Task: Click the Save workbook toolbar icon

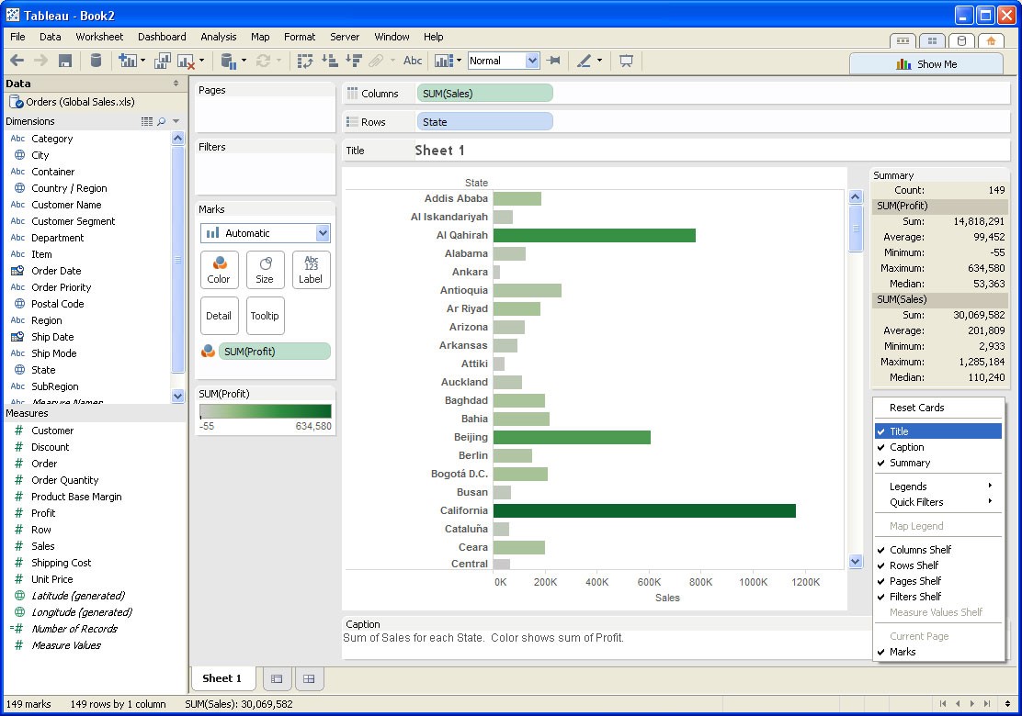Action: pos(65,61)
